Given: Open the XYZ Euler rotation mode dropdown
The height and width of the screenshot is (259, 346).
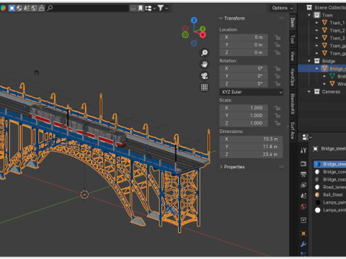Looking at the screenshot, I should (251, 92).
